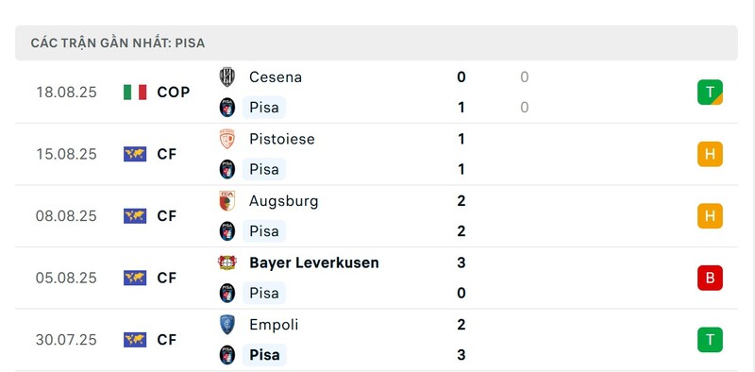Open the match dated 30.07.25
Viewport: 755px width, 372px height.
(x=377, y=340)
